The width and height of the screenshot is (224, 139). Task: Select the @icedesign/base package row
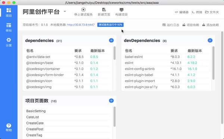click(68, 63)
